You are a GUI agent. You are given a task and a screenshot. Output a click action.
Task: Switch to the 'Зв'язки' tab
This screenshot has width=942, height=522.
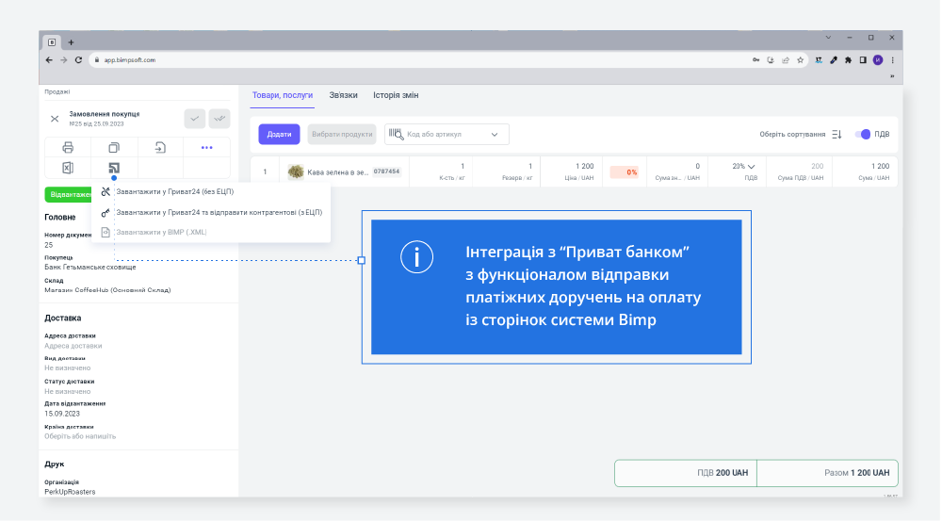[x=343, y=95]
